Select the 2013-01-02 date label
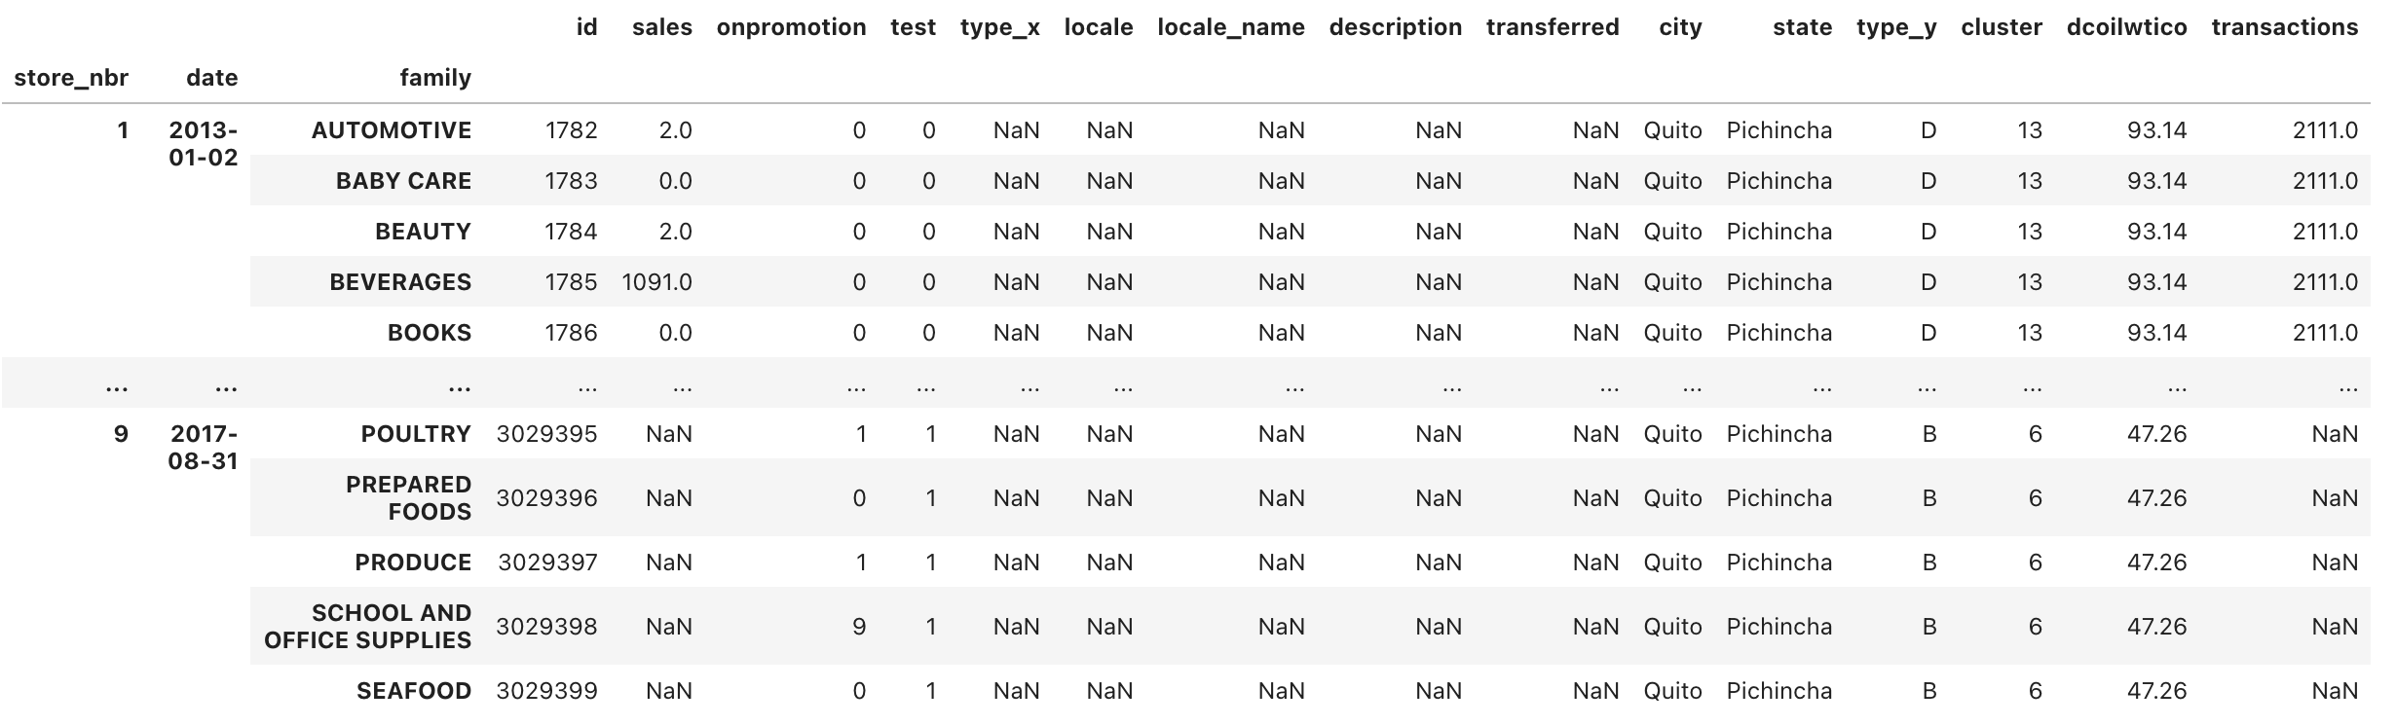This screenshot has width=2396, height=726. pyautogui.click(x=203, y=144)
